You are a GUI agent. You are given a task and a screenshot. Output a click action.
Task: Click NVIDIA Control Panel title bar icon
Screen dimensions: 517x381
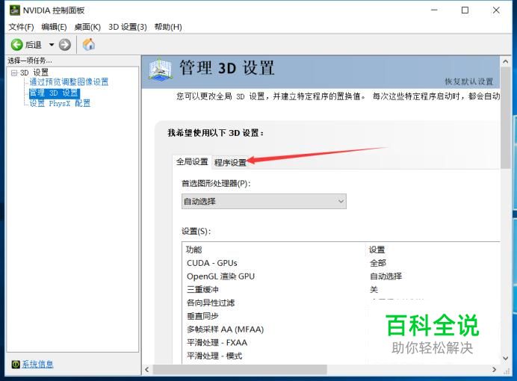(15, 10)
